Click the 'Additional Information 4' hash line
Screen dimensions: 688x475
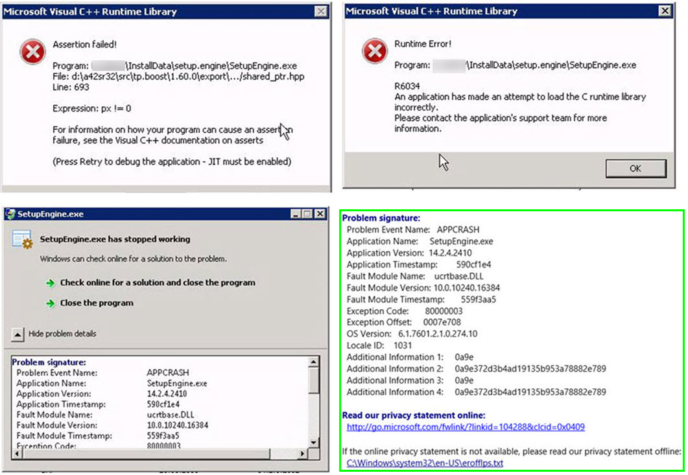(476, 392)
